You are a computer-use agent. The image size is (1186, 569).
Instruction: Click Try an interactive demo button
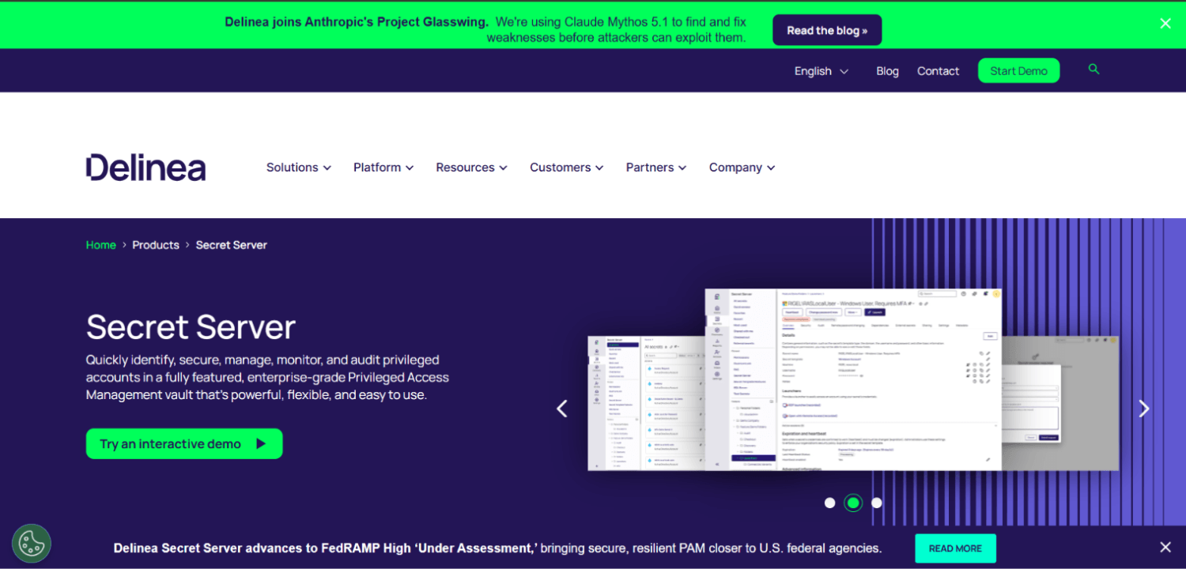coord(184,443)
